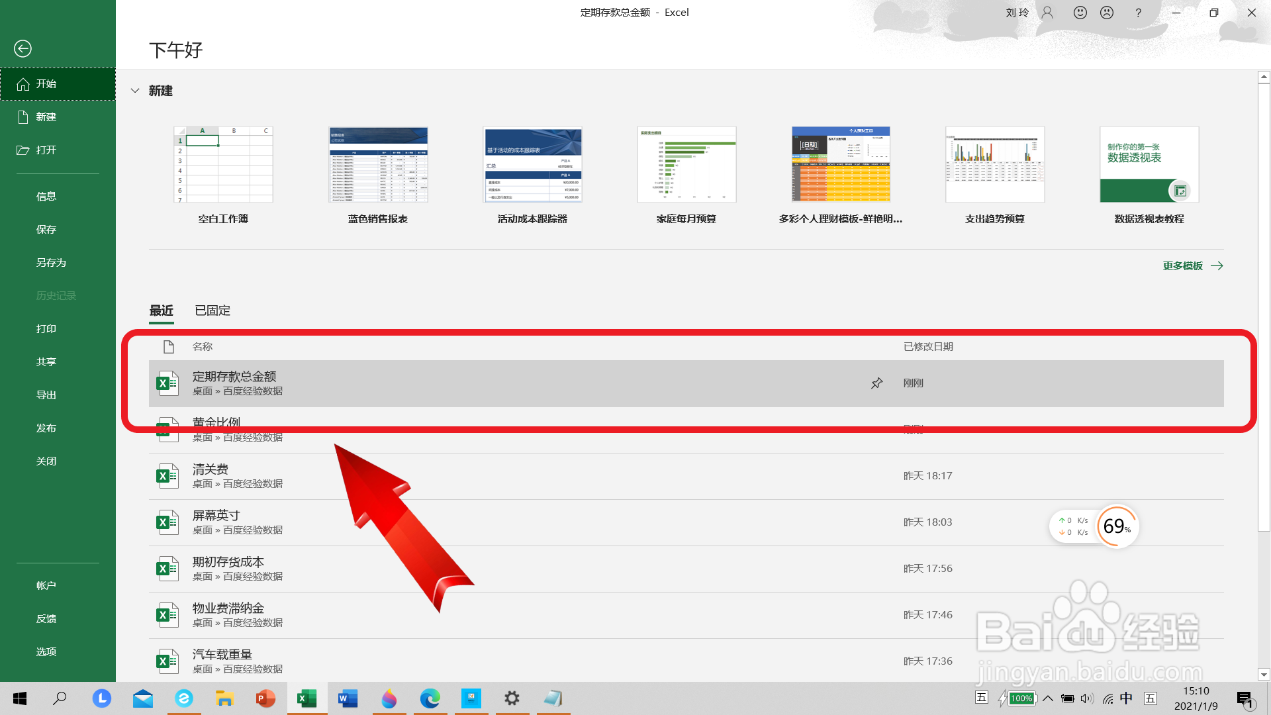The image size is (1271, 715).
Task: Click the Excel file icon for 期初存货成本
Action: (167, 569)
